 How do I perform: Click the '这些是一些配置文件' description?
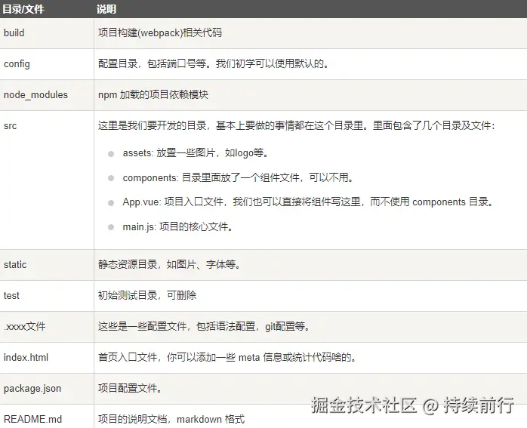click(205, 326)
